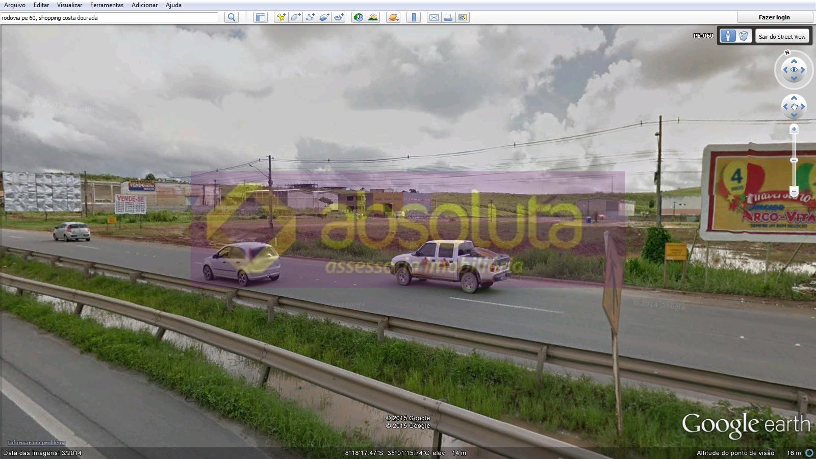Show historical imagery
Screen dimensions: 816x459
pos(359,17)
